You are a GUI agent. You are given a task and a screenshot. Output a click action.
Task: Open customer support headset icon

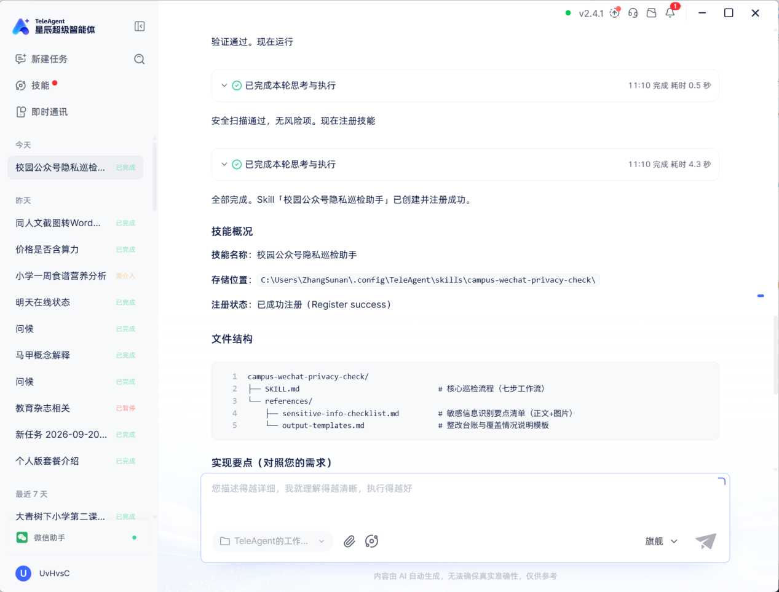(x=633, y=13)
